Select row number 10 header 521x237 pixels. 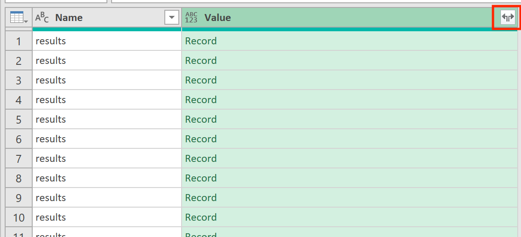(19, 217)
